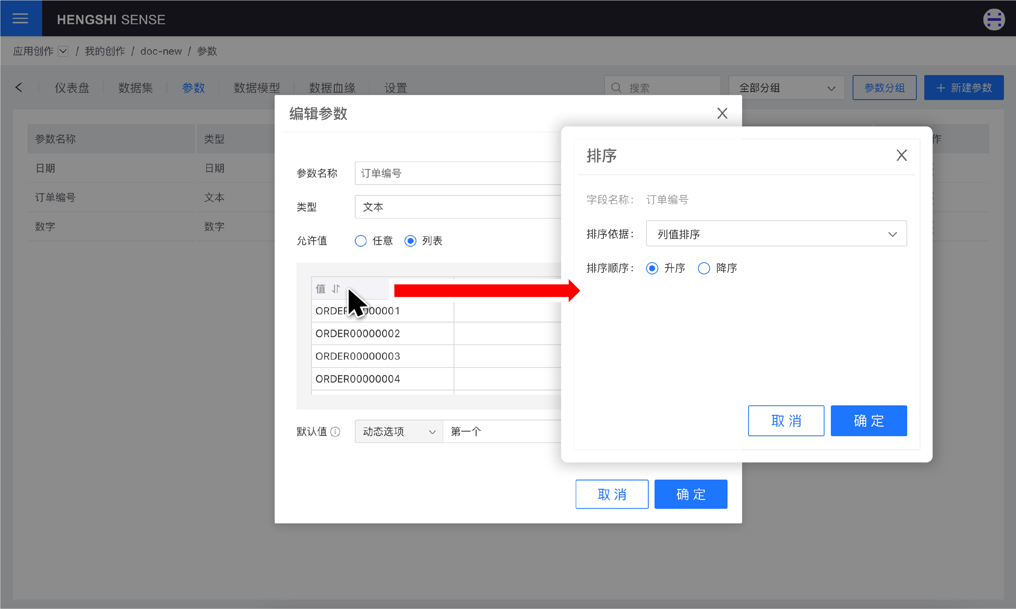Click 取消 in the 编辑参数 dialog
Screen dimensions: 1016x609
click(612, 494)
